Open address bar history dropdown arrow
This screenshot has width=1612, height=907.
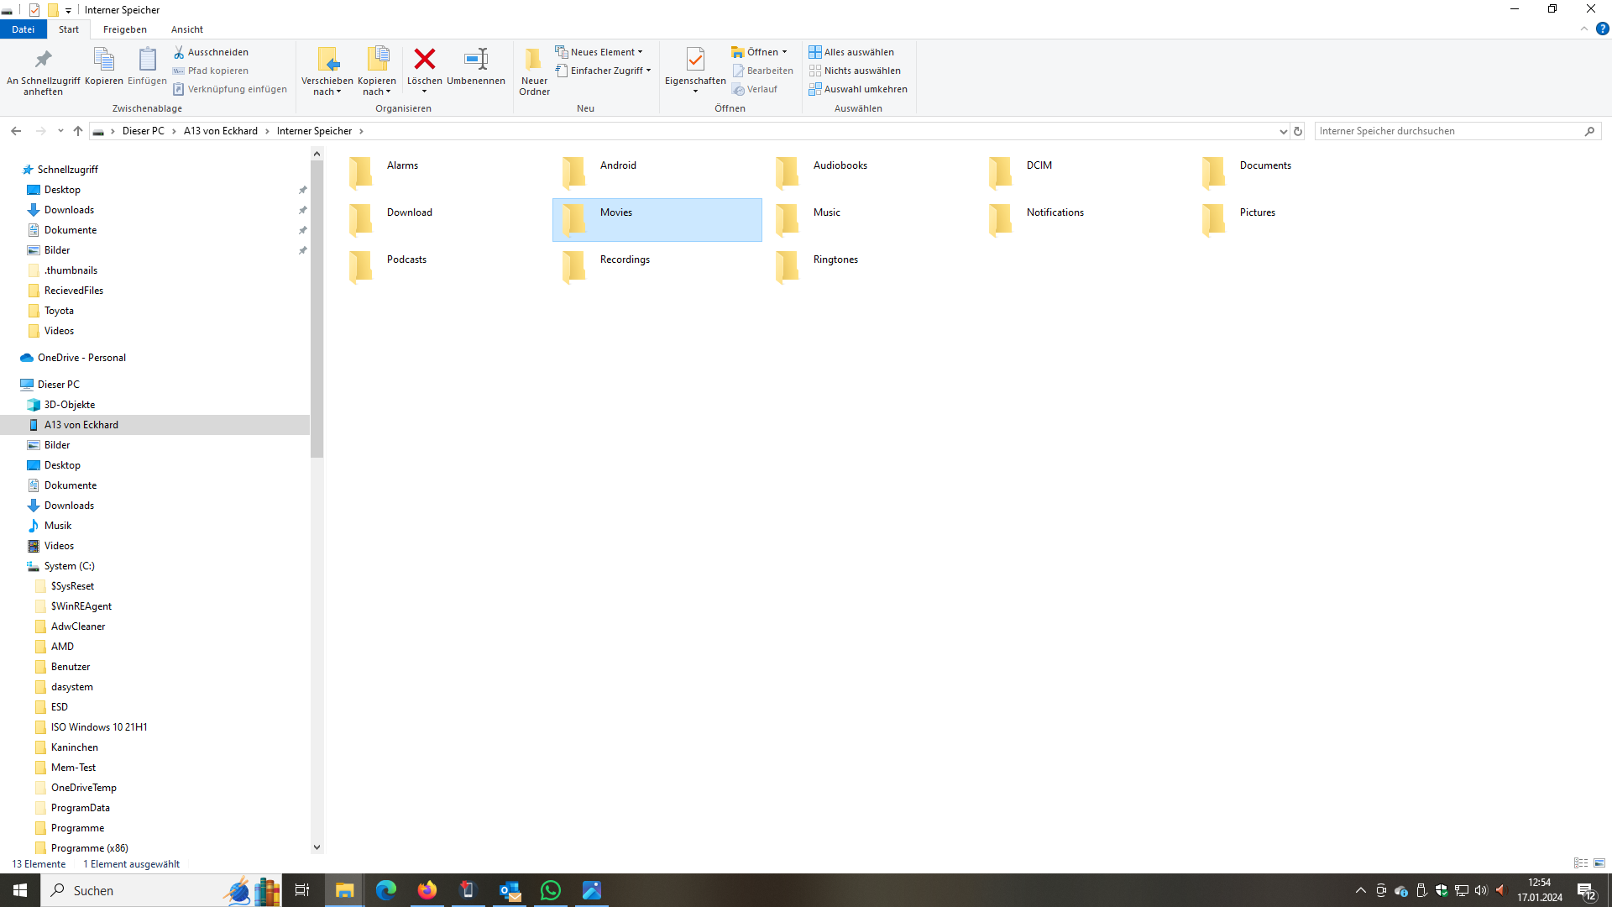(x=1283, y=131)
